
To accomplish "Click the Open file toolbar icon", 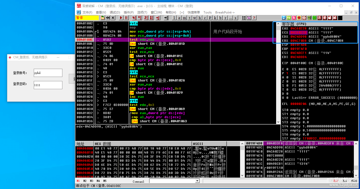I will pos(103,18).
